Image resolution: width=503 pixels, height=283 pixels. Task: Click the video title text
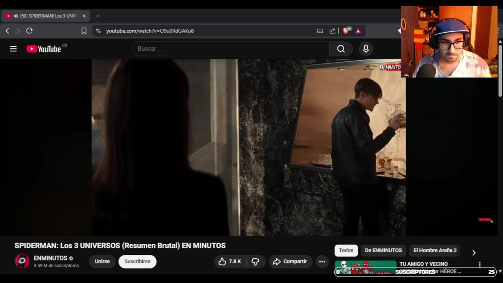point(120,246)
